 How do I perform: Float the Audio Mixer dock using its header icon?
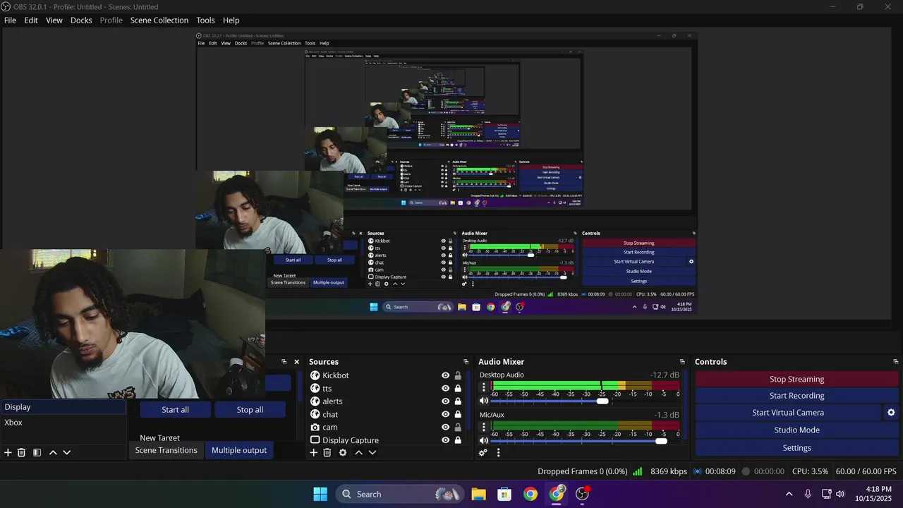point(682,362)
